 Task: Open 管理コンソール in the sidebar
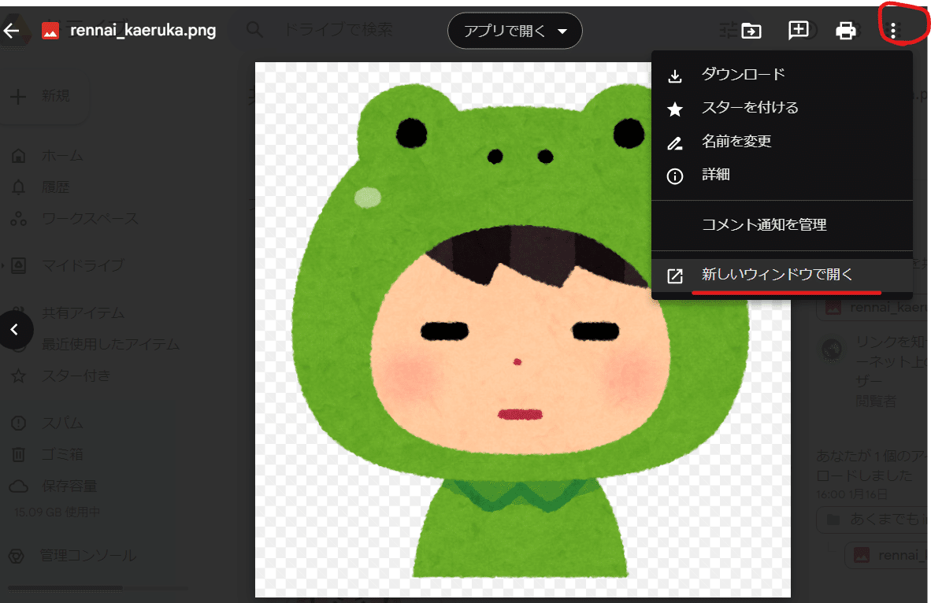point(88,556)
